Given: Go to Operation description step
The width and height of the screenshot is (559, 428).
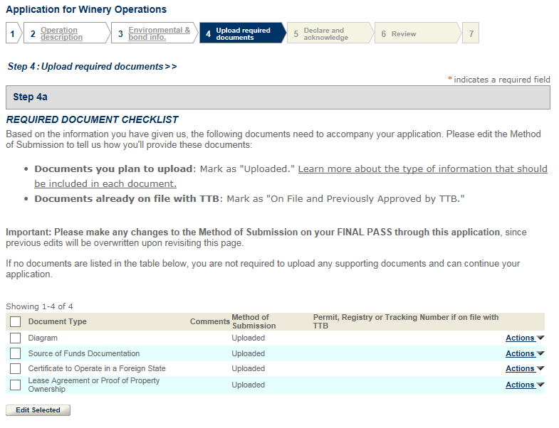Looking at the screenshot, I should 61,33.
